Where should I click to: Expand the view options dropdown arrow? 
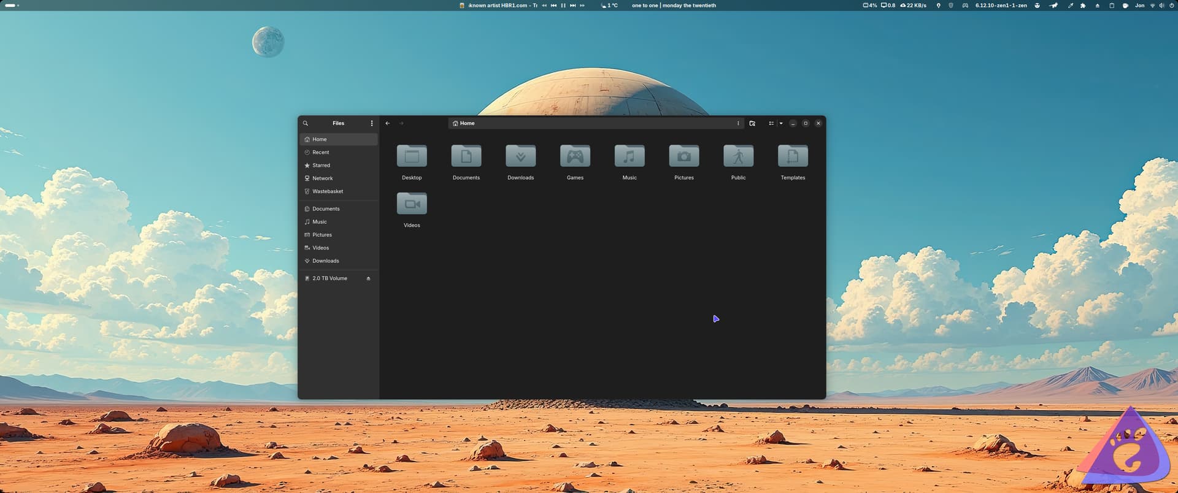click(781, 123)
